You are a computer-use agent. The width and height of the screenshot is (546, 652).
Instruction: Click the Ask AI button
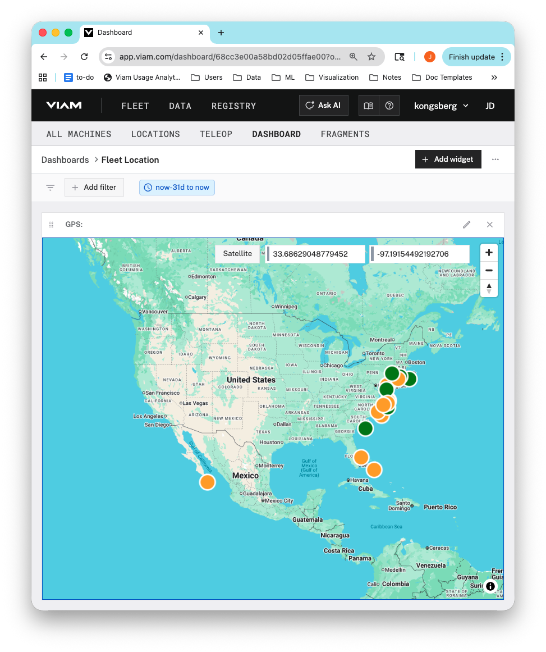323,105
